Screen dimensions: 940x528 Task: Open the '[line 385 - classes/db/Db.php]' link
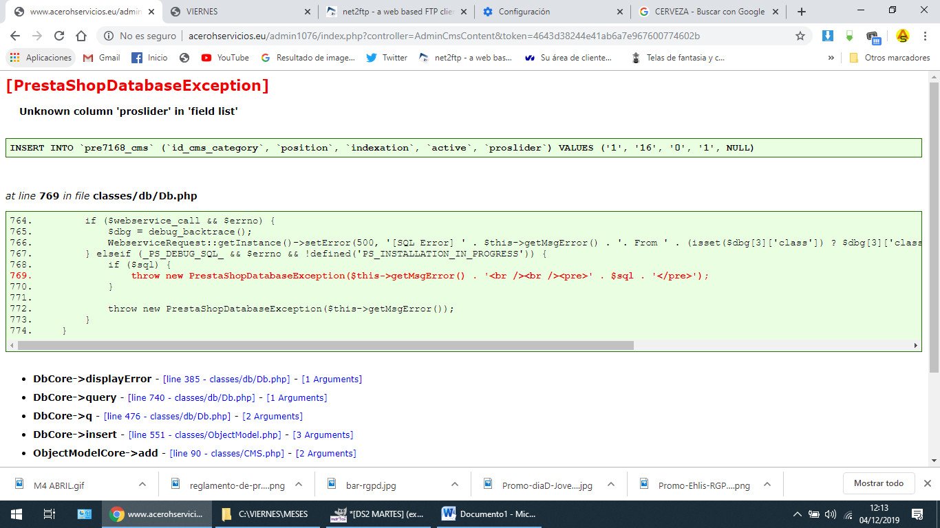[x=226, y=379]
